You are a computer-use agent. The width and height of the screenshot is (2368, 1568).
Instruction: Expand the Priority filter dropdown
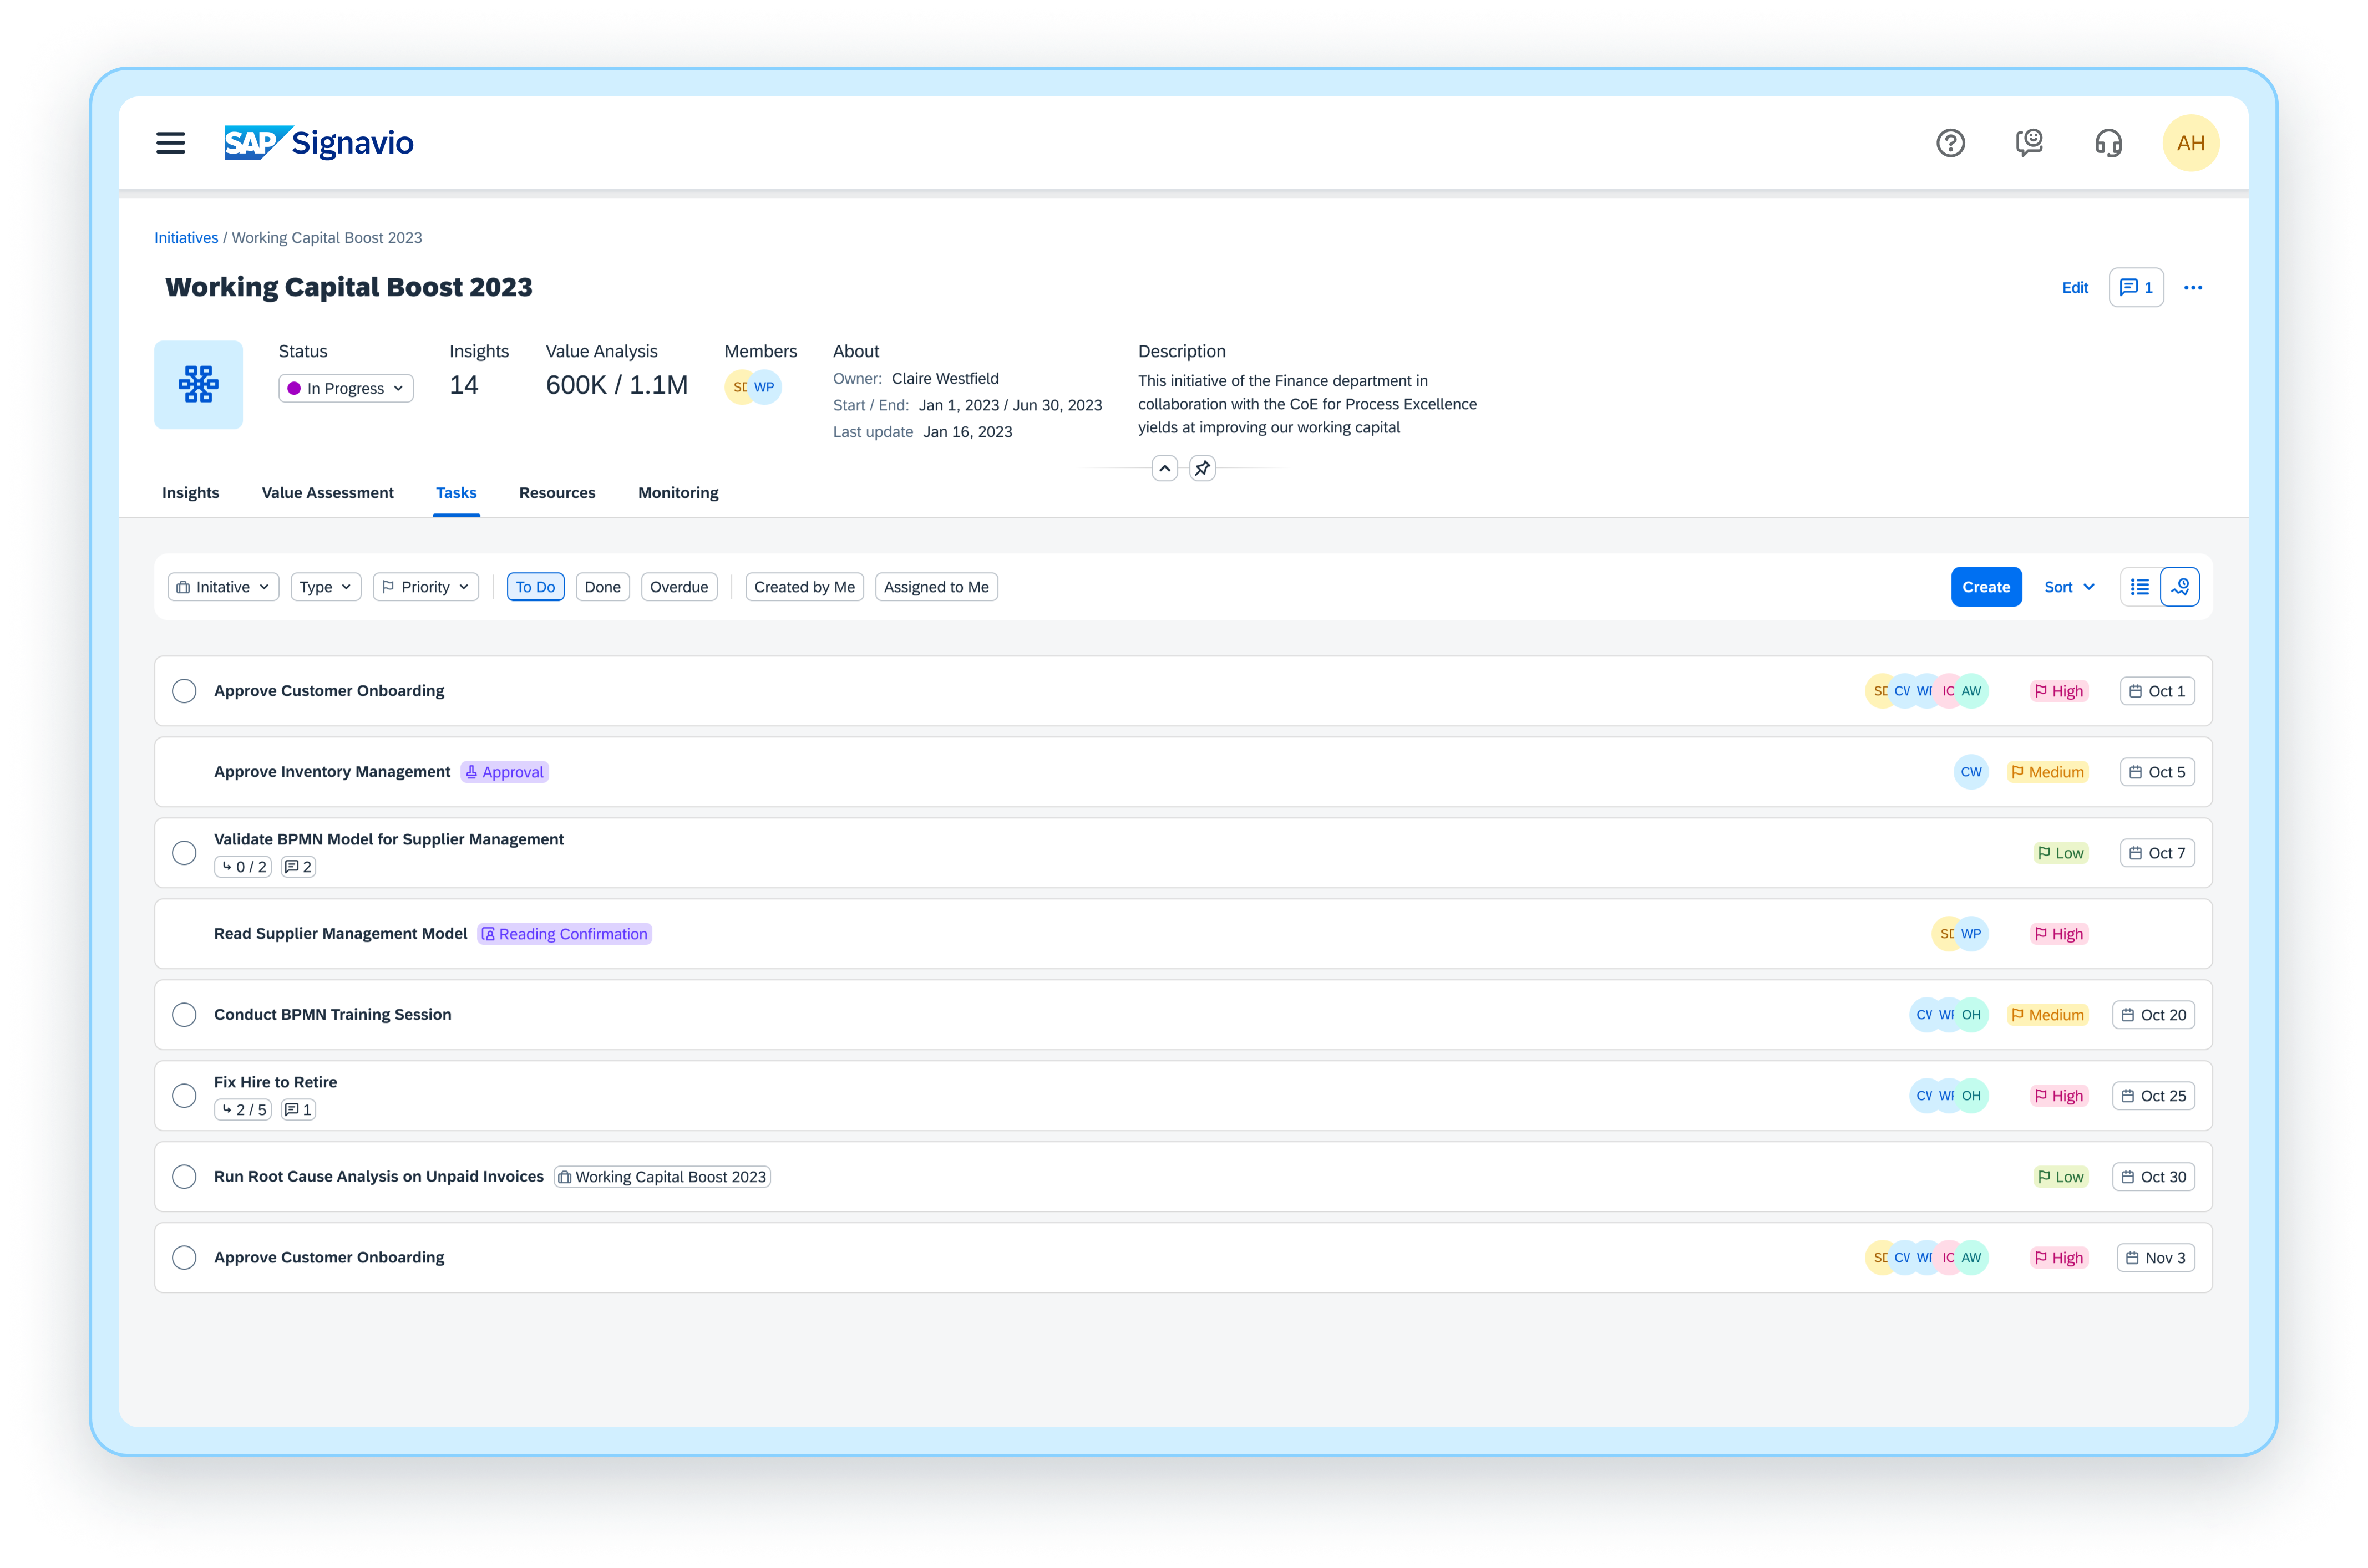click(x=425, y=587)
